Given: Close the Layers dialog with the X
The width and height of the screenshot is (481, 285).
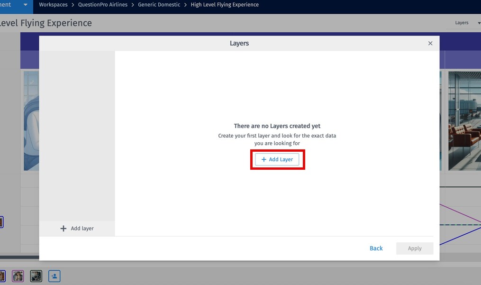Looking at the screenshot, I should [x=430, y=43].
